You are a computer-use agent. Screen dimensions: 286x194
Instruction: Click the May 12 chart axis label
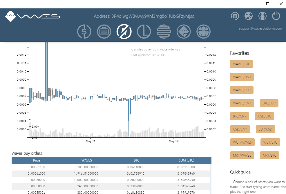pyautogui.click(x=174, y=141)
